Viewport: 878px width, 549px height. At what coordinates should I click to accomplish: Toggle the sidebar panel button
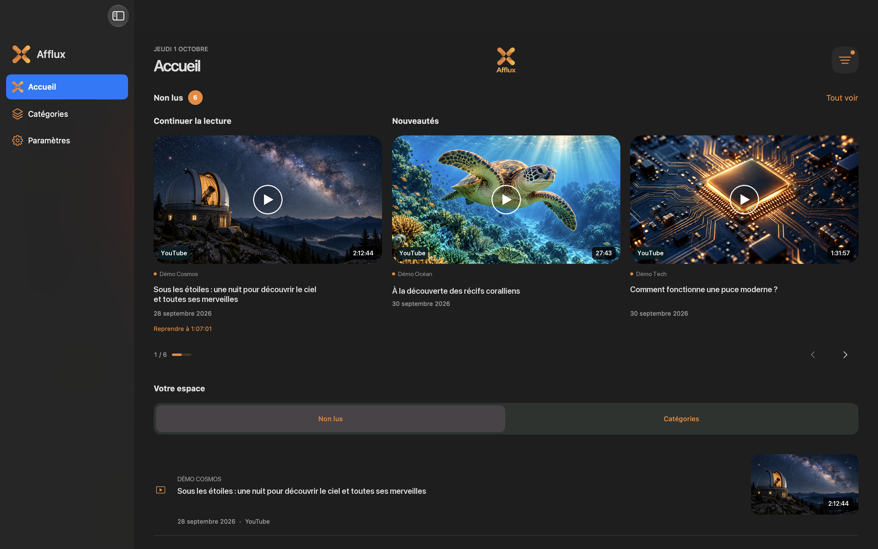(118, 16)
